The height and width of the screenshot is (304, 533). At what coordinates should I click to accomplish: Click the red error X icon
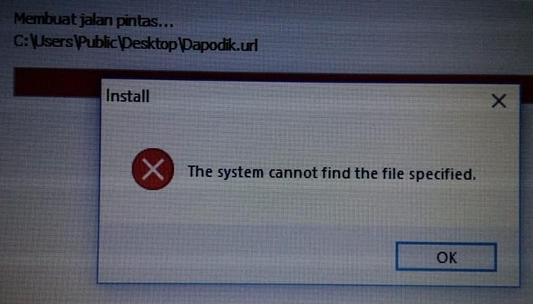pos(153,169)
